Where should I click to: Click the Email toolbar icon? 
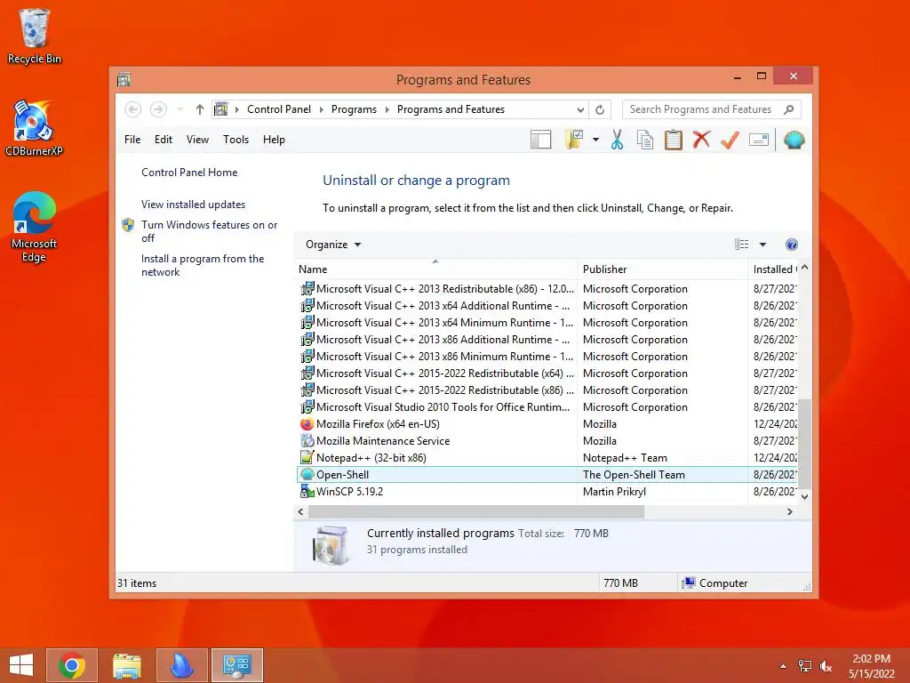click(759, 140)
